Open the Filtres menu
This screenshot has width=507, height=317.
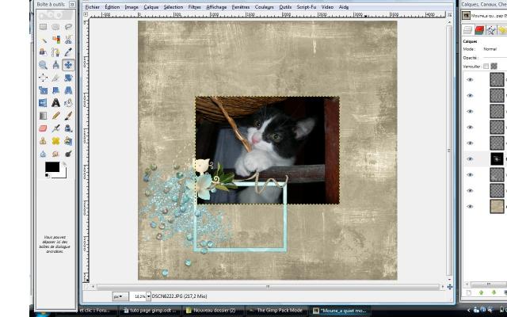click(194, 7)
